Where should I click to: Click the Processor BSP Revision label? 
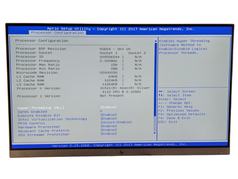point(41,49)
